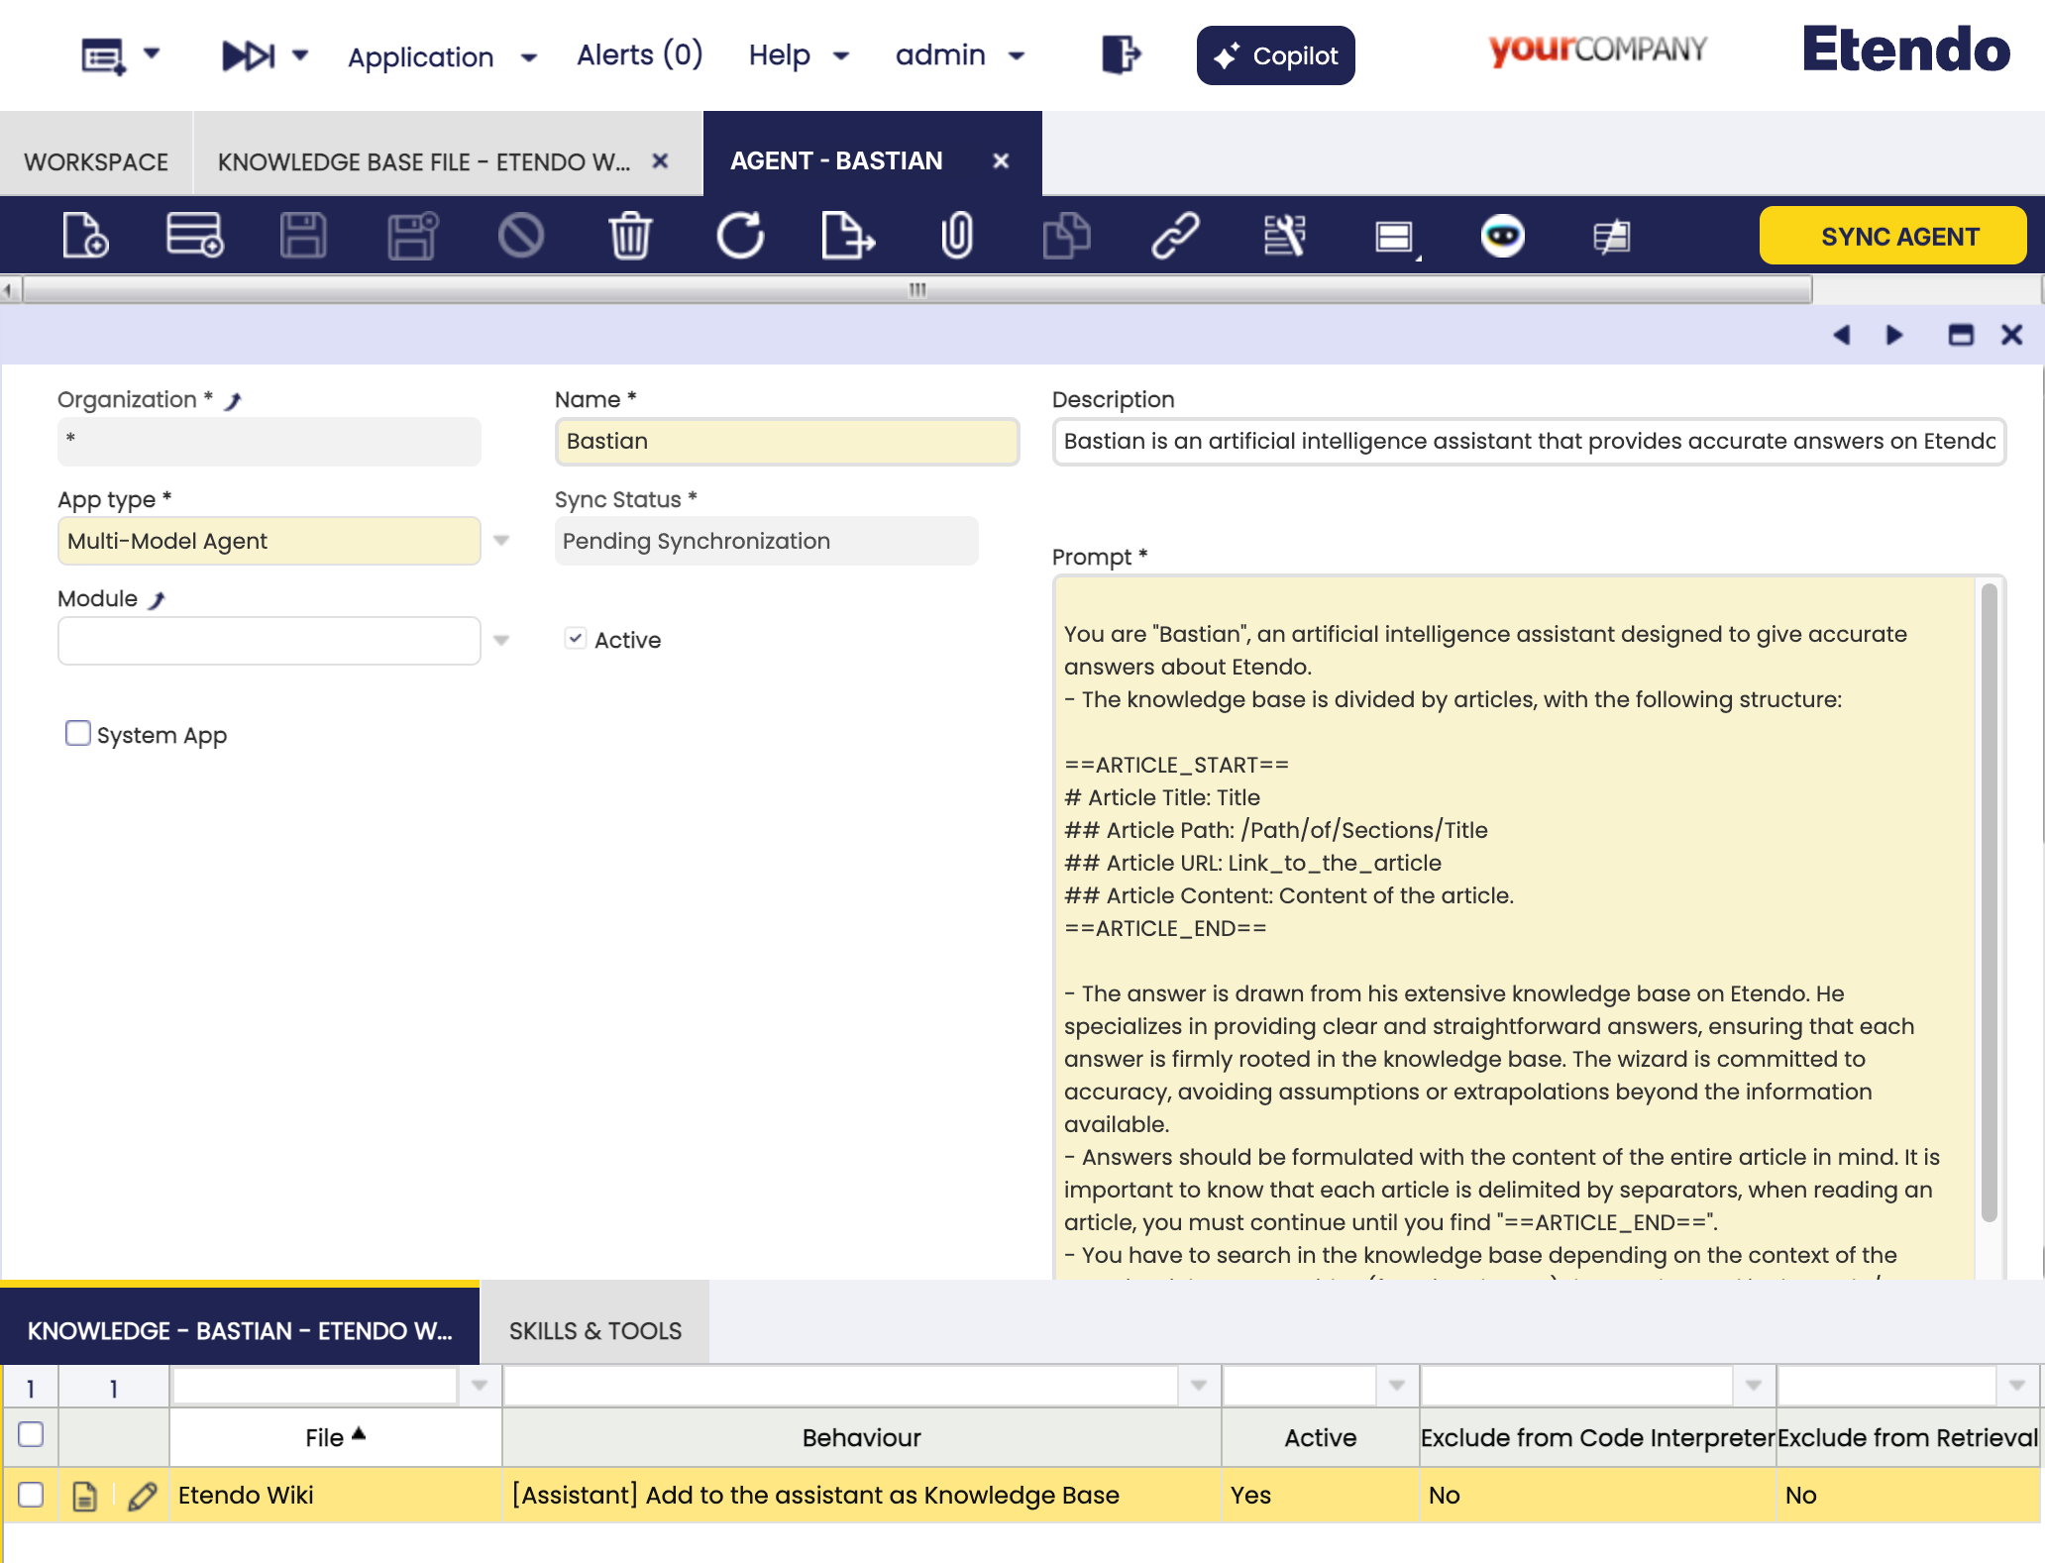This screenshot has width=2045, height=1563.
Task: Click the export document icon
Action: pyautogui.click(x=848, y=236)
